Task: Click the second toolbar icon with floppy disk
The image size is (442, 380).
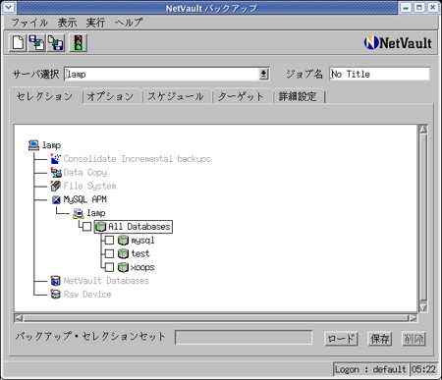Action: (x=36, y=42)
